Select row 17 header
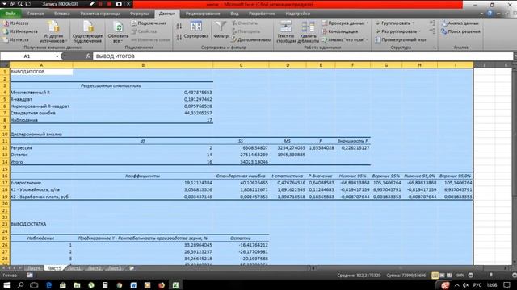517x290 pixels. [x=5, y=183]
